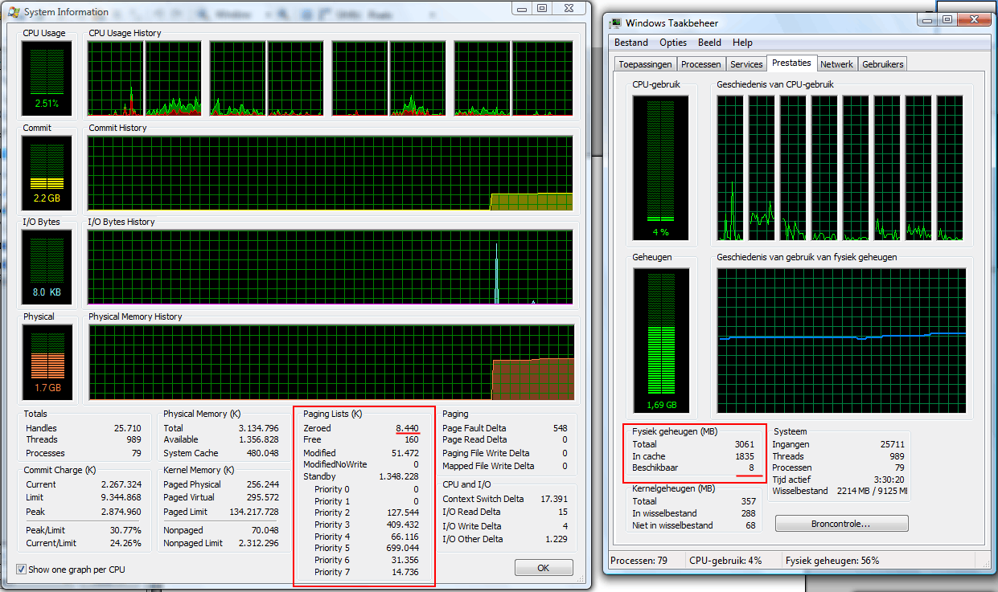Click the Zeroed value 8.440
998x592 pixels.
click(x=407, y=428)
